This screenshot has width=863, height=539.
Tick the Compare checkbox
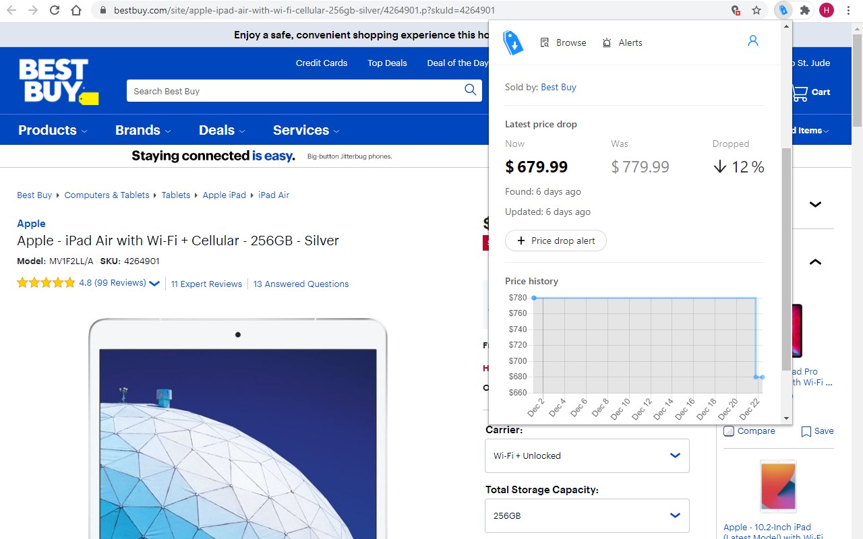point(729,431)
